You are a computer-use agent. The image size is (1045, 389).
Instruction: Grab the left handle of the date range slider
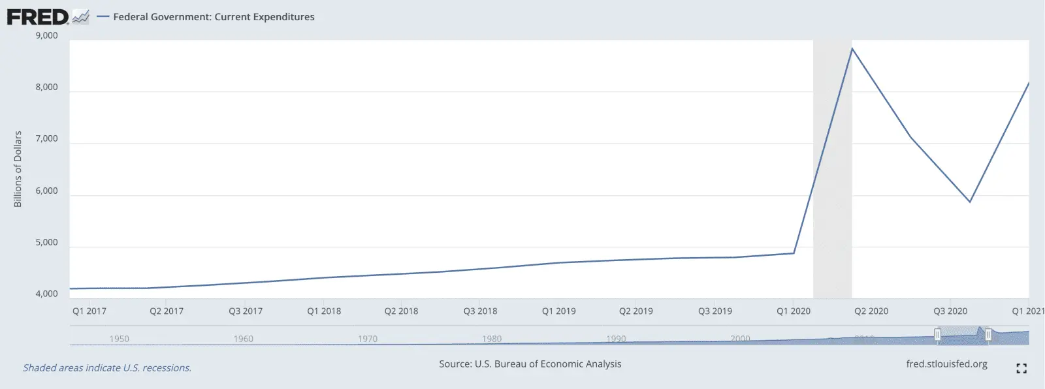pyautogui.click(x=937, y=335)
